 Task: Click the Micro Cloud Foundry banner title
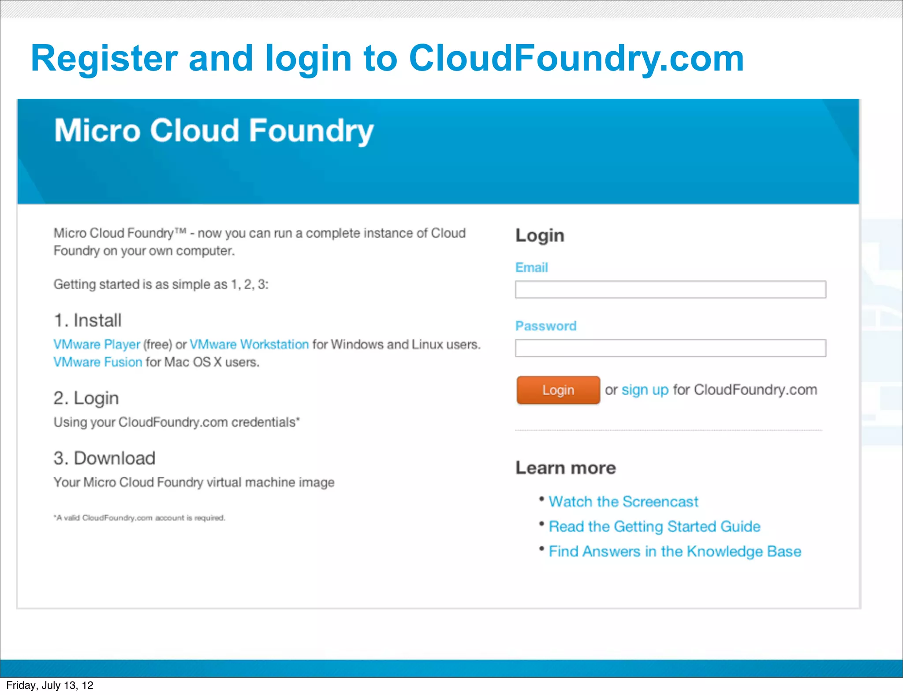coord(214,131)
